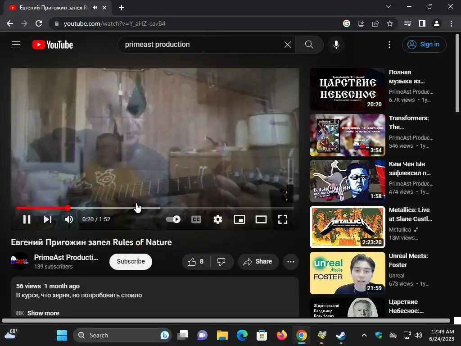Viewport: 461px width, 346px height.
Task: Click the red scrubber handle
Action: [x=68, y=208]
